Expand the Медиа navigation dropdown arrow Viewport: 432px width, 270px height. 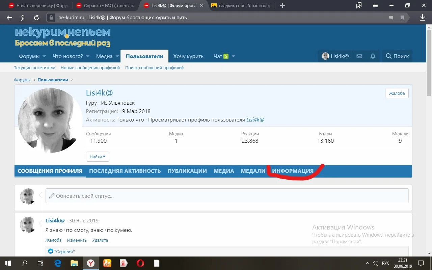[117, 56]
